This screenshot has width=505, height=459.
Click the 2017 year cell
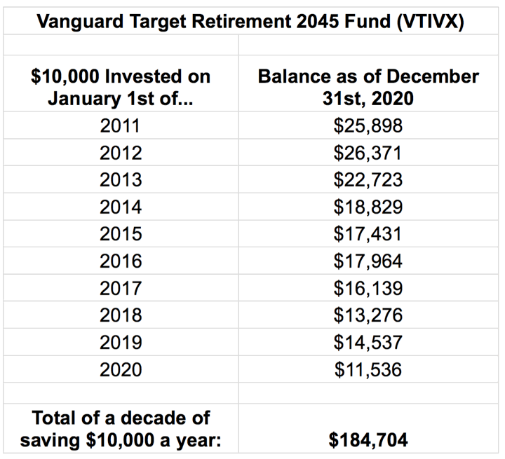pyautogui.click(x=121, y=288)
